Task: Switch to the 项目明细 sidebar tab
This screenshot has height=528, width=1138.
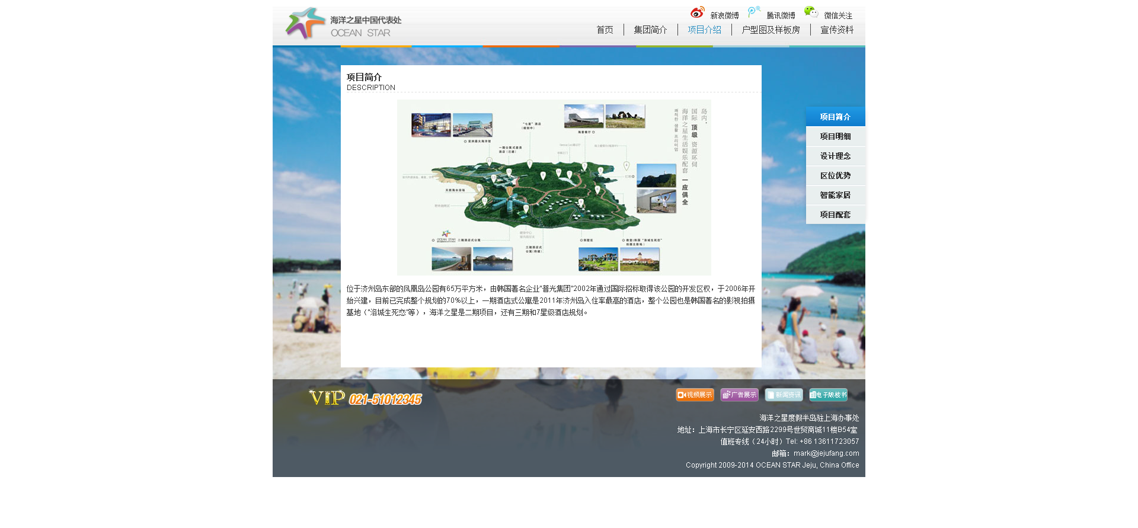Action: click(835, 136)
